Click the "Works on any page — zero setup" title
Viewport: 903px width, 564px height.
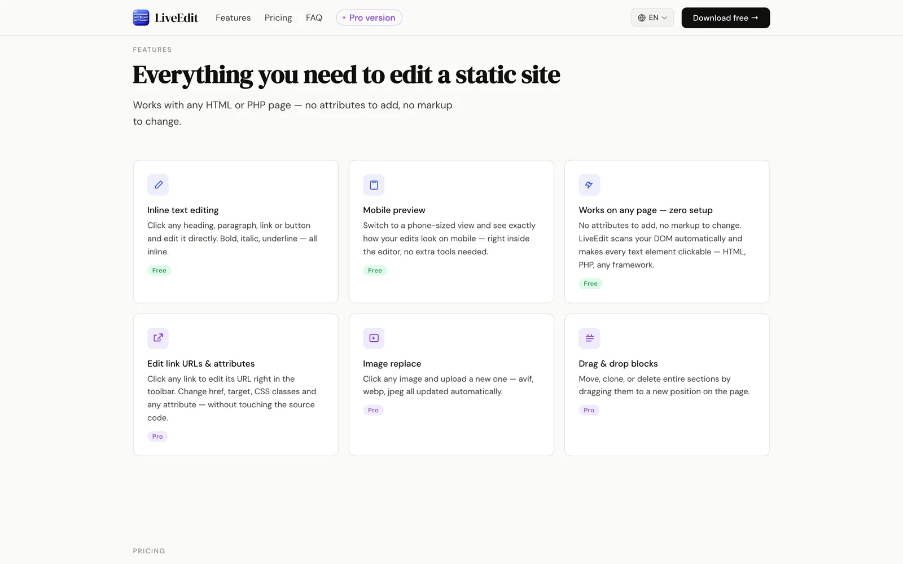pos(646,210)
